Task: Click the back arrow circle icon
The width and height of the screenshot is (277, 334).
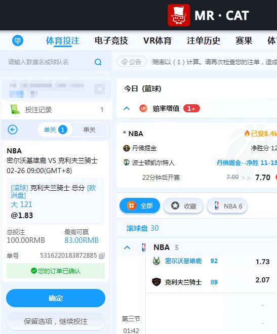Action: [x=13, y=130]
